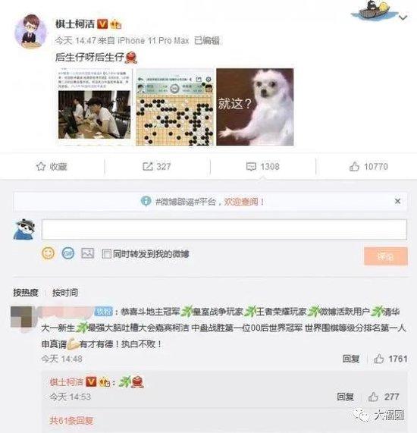Open comments via the 1308 icon

[251, 167]
